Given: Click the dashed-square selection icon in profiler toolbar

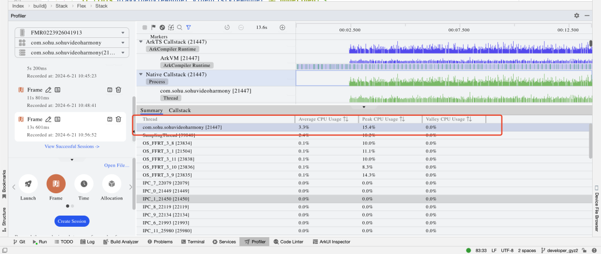Looking at the screenshot, I should [x=171, y=27].
